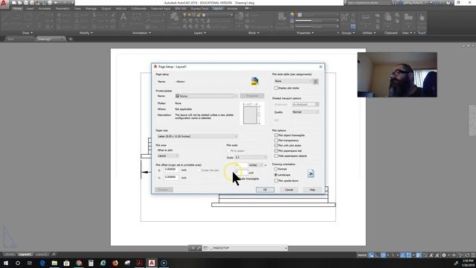Open the Insert ribbon tab
This screenshot has width=476, height=268.
coord(30,8)
